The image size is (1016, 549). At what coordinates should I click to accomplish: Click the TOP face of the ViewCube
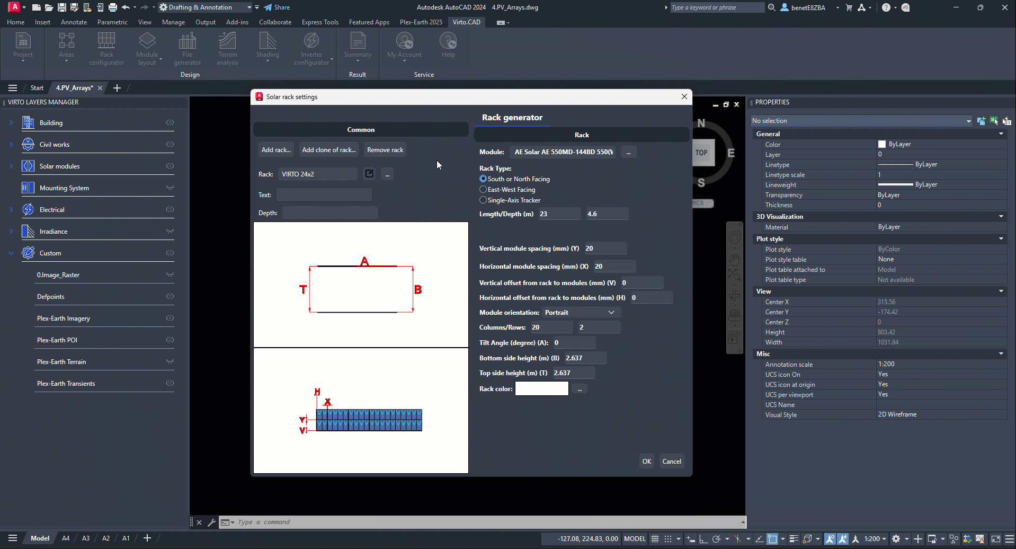pyautogui.click(x=702, y=153)
